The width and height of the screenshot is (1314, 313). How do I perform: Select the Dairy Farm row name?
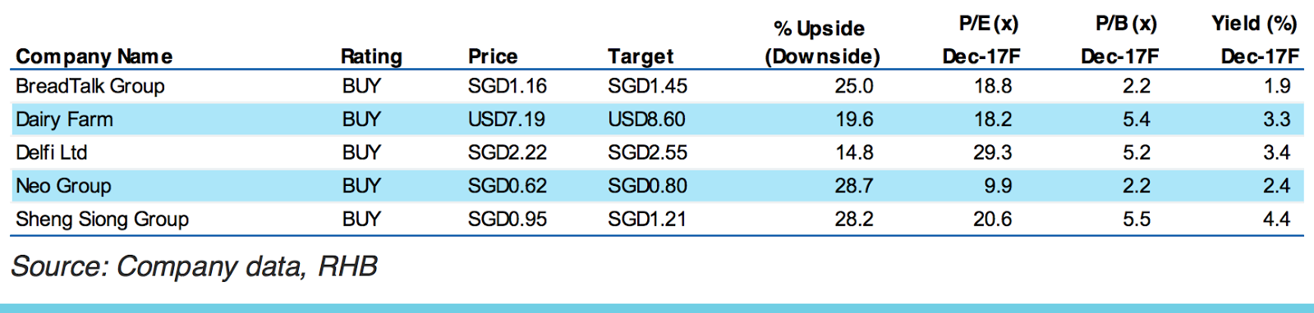coord(64,120)
